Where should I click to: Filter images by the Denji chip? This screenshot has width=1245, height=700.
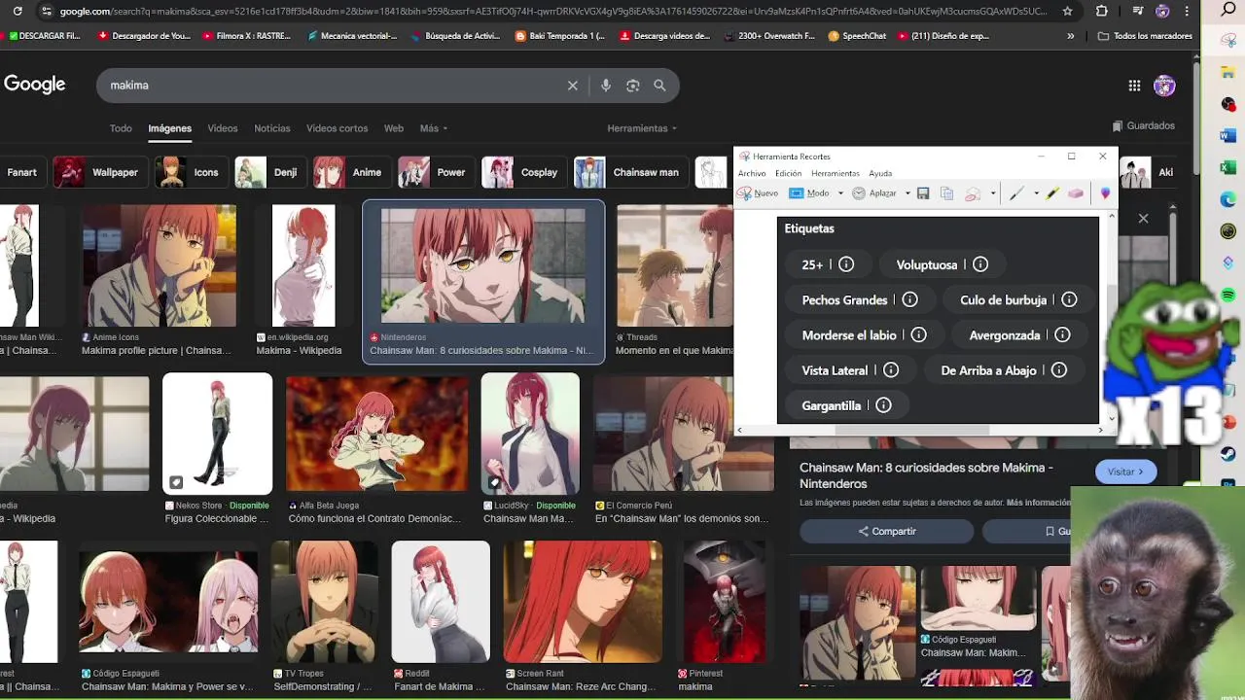pos(269,172)
